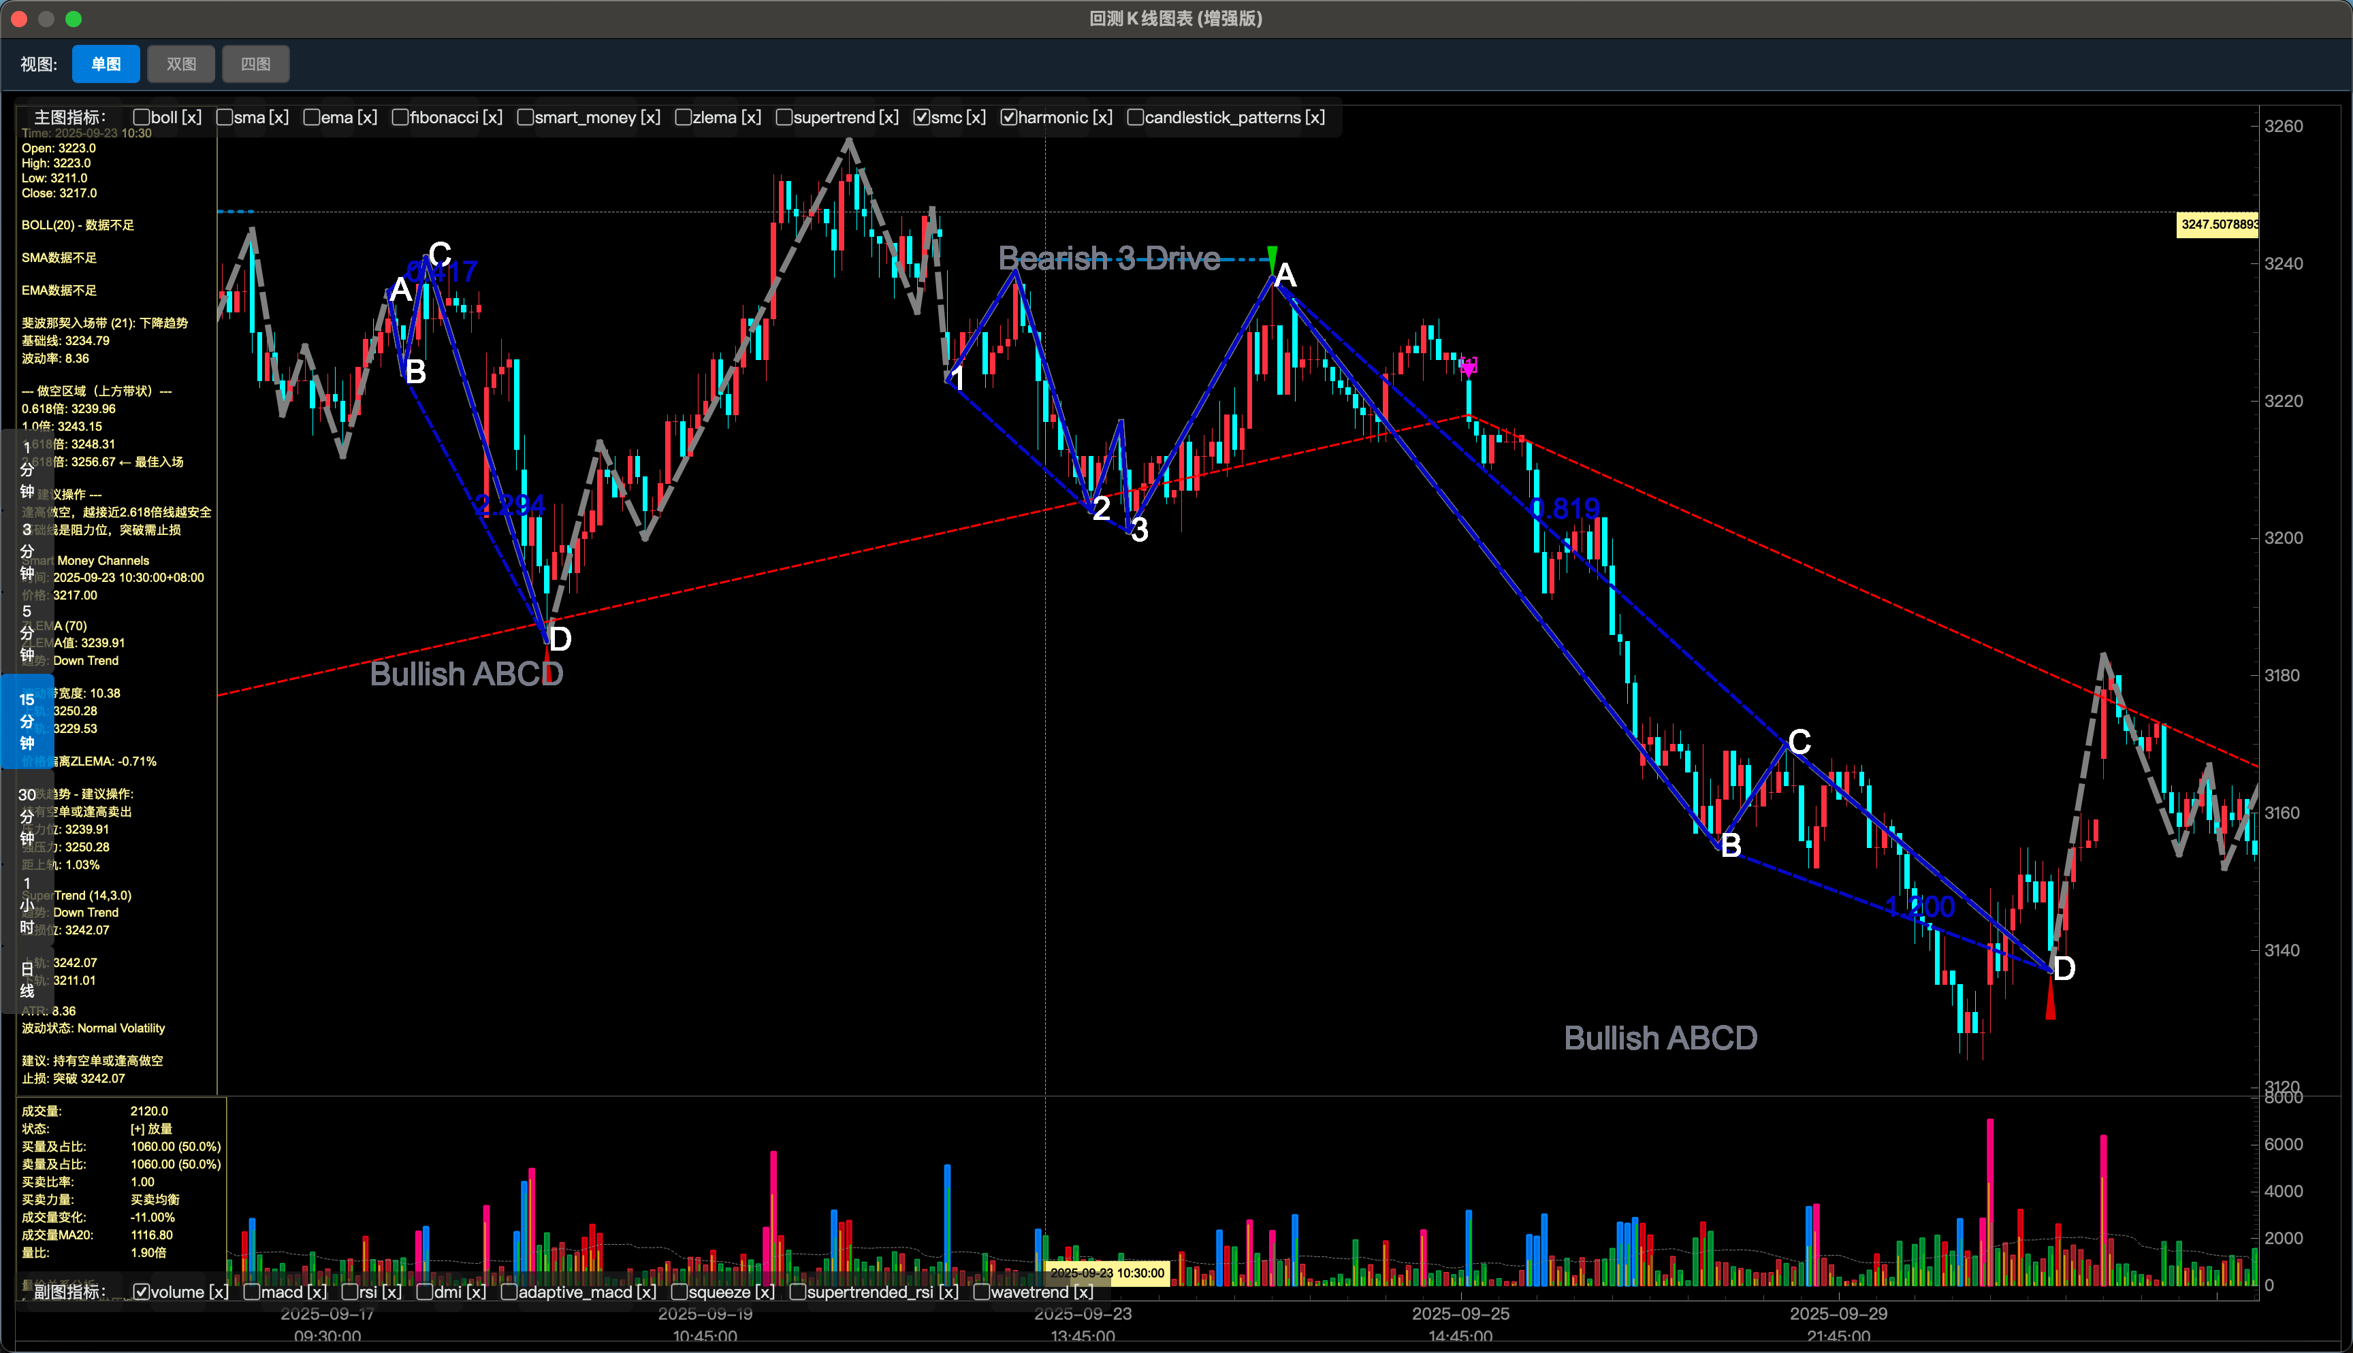The width and height of the screenshot is (2353, 1353).
Task: Click red arrow marker below right D point
Action: point(2050,1005)
